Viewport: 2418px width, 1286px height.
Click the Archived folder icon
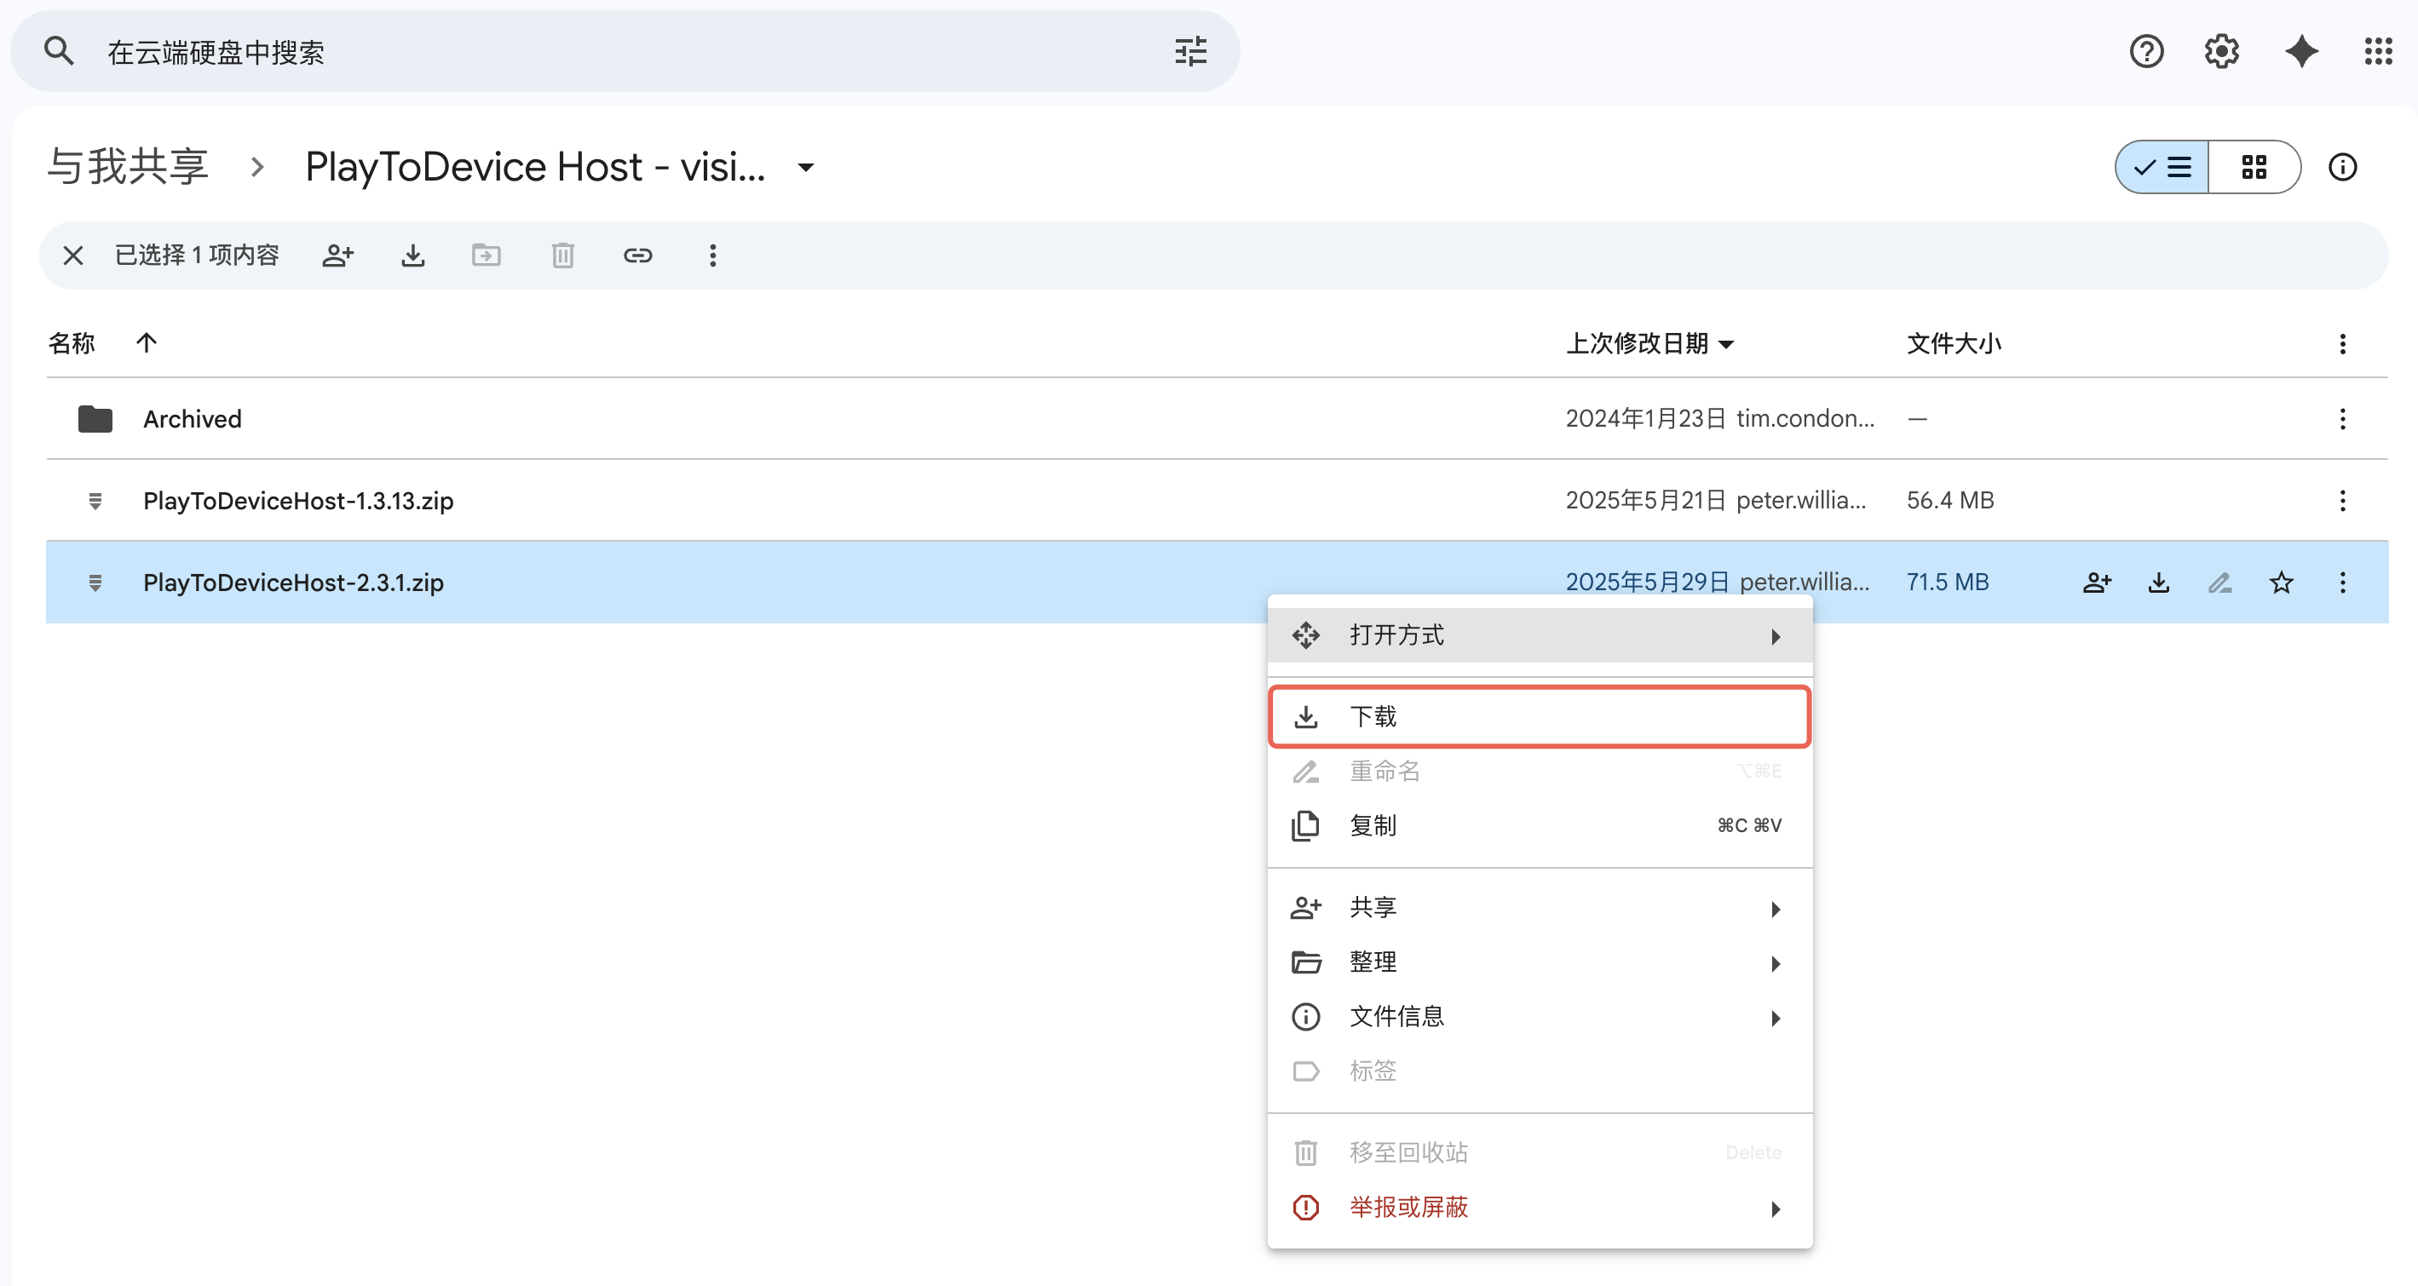[x=95, y=418]
